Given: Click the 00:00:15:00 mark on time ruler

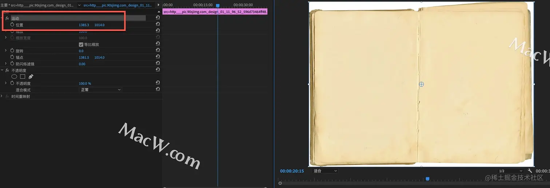Looking at the screenshot, I should (203, 5).
